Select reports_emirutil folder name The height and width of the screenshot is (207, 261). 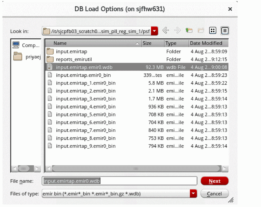(x=74, y=59)
